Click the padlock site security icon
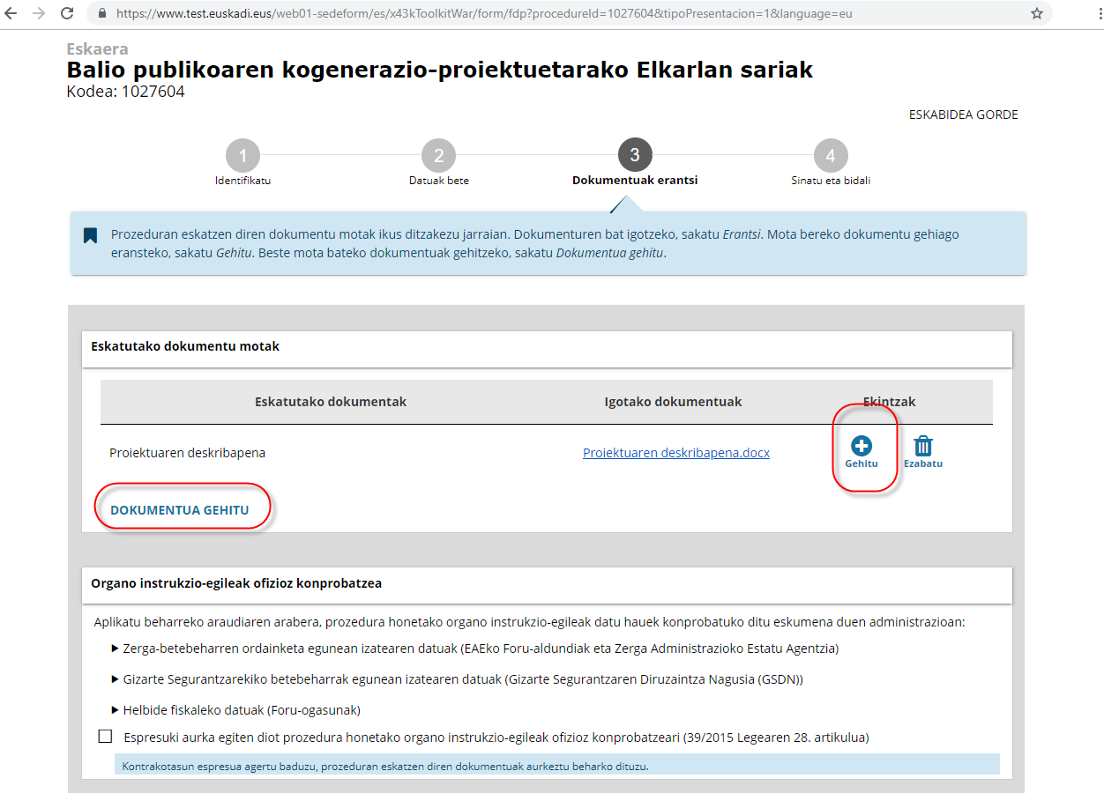Screen dimensions: 1104x808 click(101, 14)
